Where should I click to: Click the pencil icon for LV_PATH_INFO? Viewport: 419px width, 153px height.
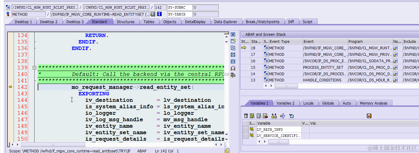(252, 130)
